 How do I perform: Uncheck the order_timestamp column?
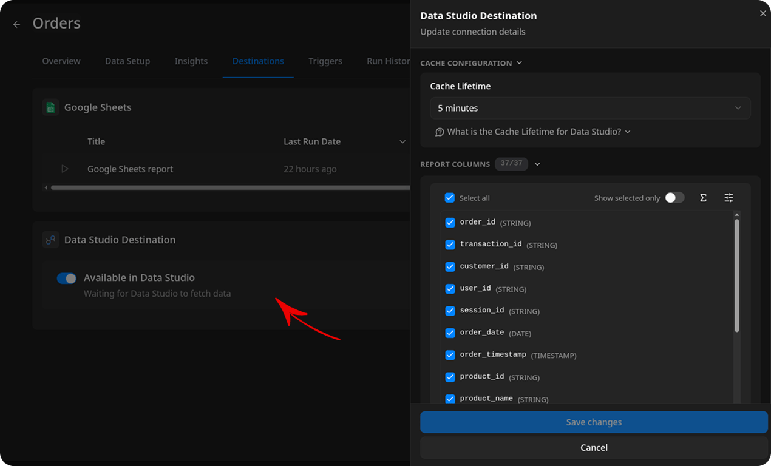(450, 355)
